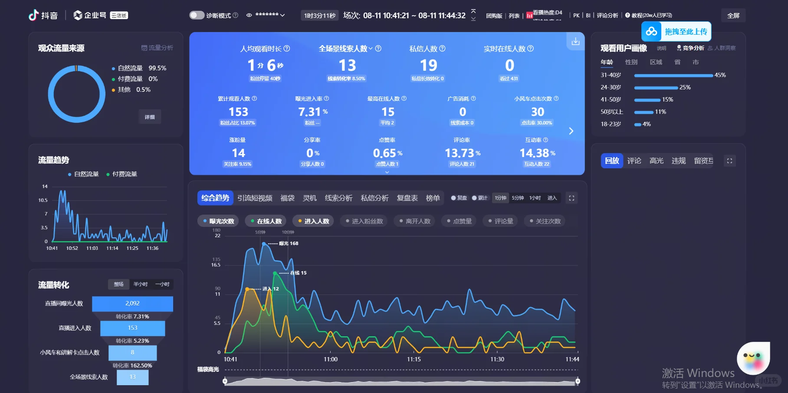Go to the next session with down arrow
Screen dimensions: 788x393
point(473,19)
